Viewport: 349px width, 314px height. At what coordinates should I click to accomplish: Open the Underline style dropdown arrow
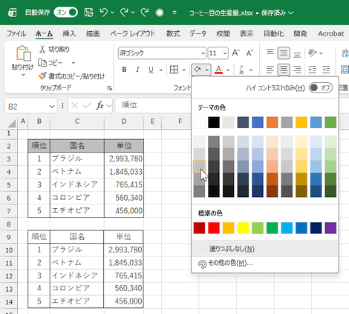[x=160, y=70]
